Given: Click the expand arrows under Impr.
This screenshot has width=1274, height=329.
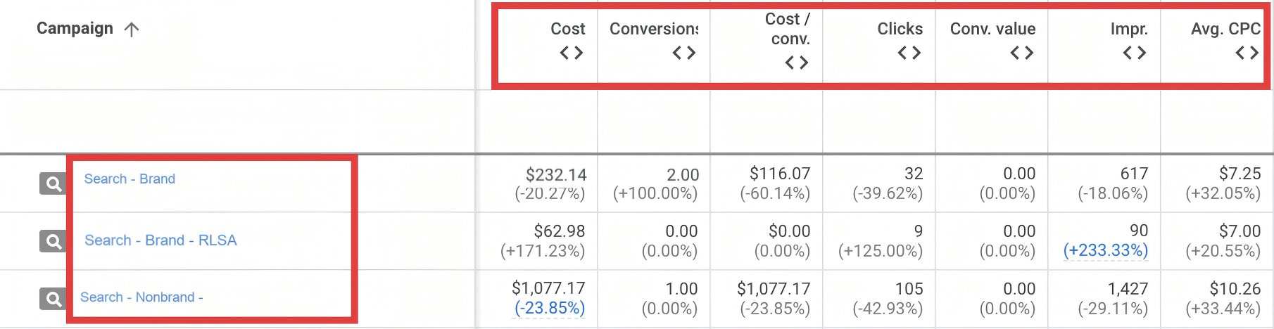Looking at the screenshot, I should [x=1134, y=53].
